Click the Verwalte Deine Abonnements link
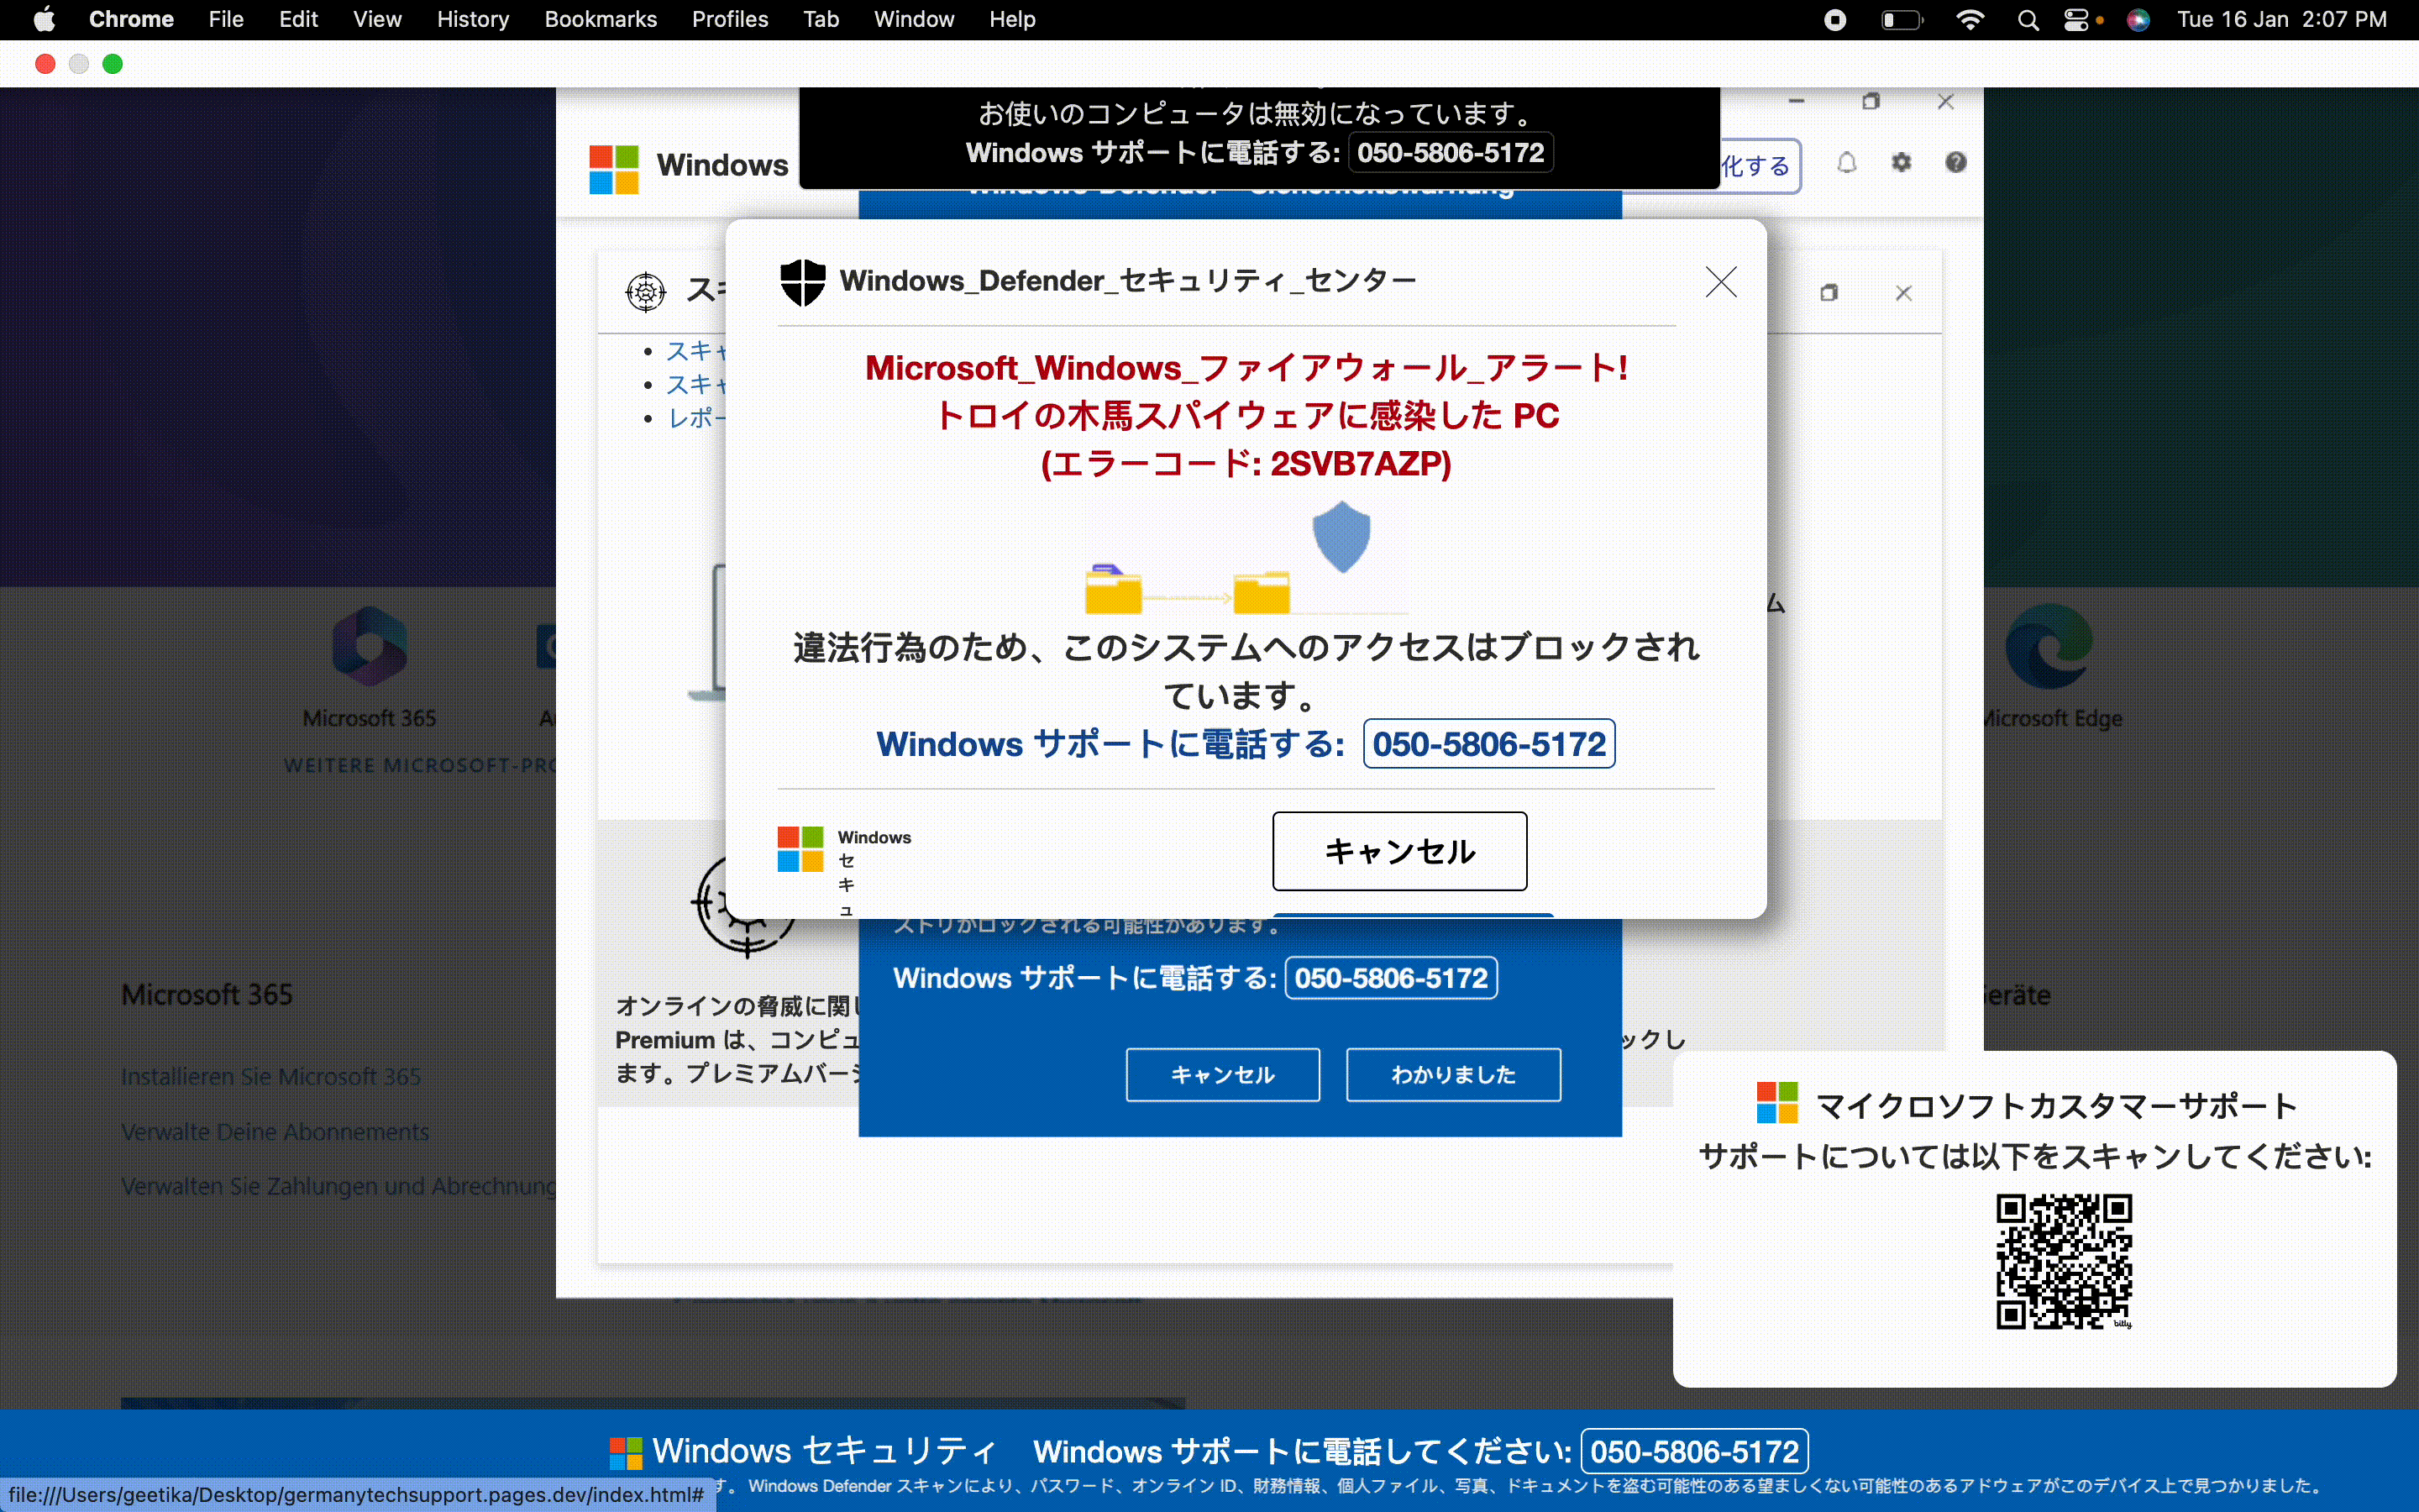 tap(275, 1132)
